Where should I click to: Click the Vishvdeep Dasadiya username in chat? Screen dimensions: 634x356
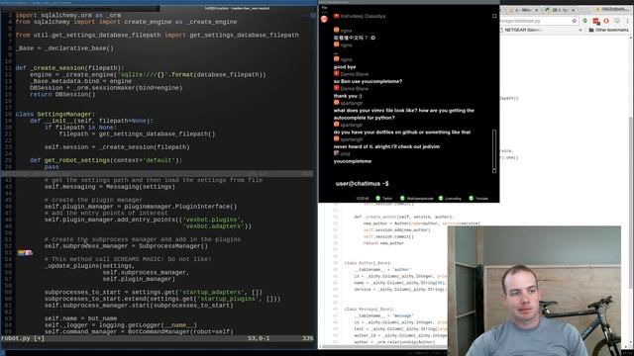coord(363,16)
